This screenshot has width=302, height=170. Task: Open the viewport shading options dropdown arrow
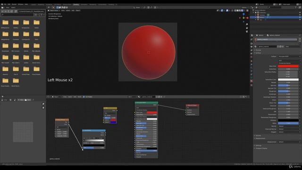(x=244, y=10)
